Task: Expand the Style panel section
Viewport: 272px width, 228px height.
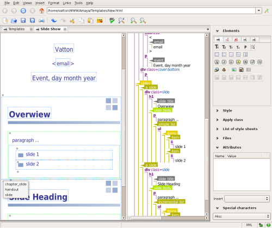Action: point(217,110)
